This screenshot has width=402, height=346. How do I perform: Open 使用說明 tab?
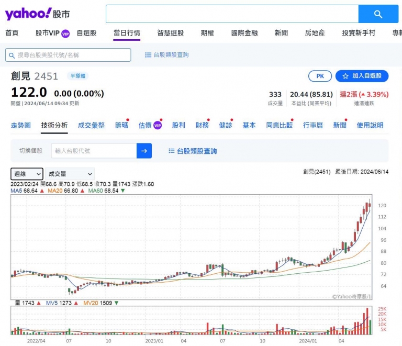point(370,125)
